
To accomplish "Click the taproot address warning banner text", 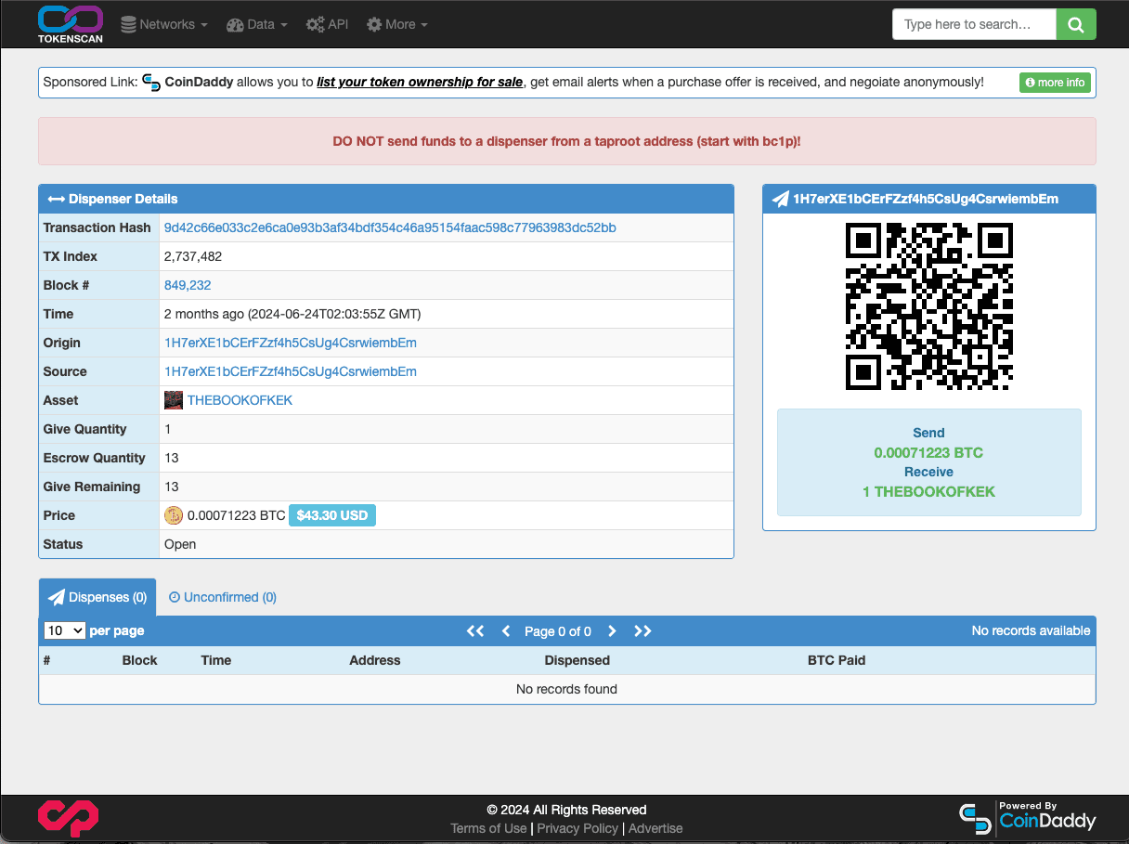I will (x=566, y=141).
